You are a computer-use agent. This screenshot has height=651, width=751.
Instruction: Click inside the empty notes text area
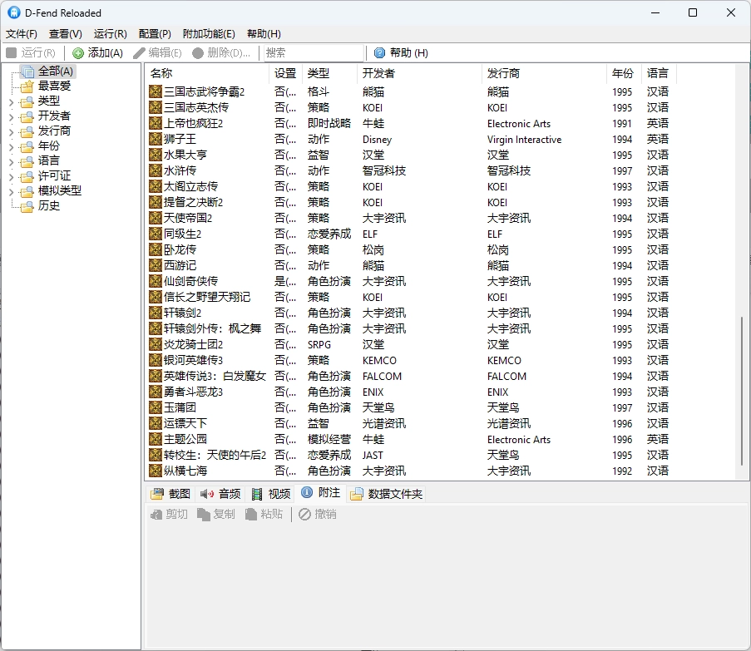tap(447, 584)
